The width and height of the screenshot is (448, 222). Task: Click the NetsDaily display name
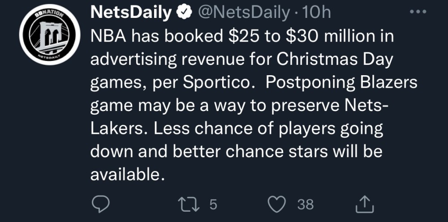coord(131,13)
